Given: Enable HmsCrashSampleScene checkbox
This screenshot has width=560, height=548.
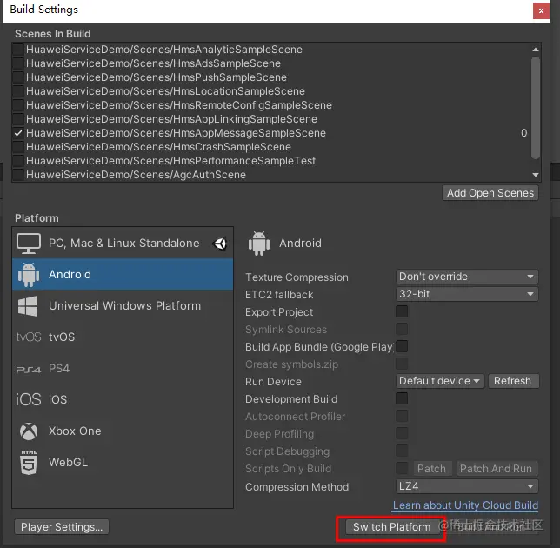Looking at the screenshot, I should click(x=18, y=147).
